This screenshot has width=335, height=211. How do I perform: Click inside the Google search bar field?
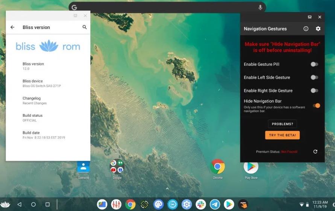pos(167,8)
